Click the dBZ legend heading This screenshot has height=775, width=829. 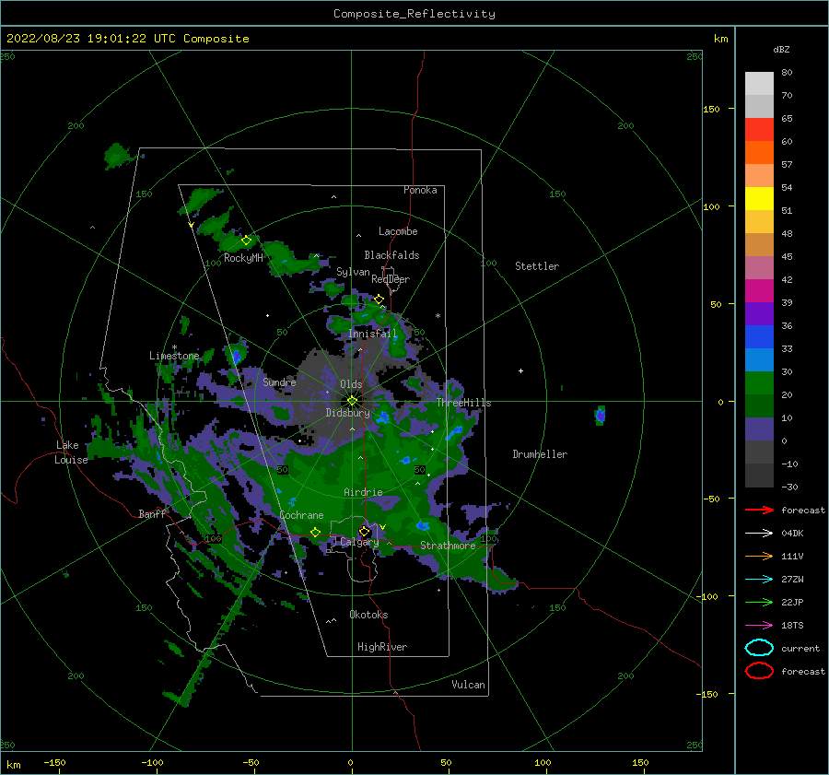point(781,50)
